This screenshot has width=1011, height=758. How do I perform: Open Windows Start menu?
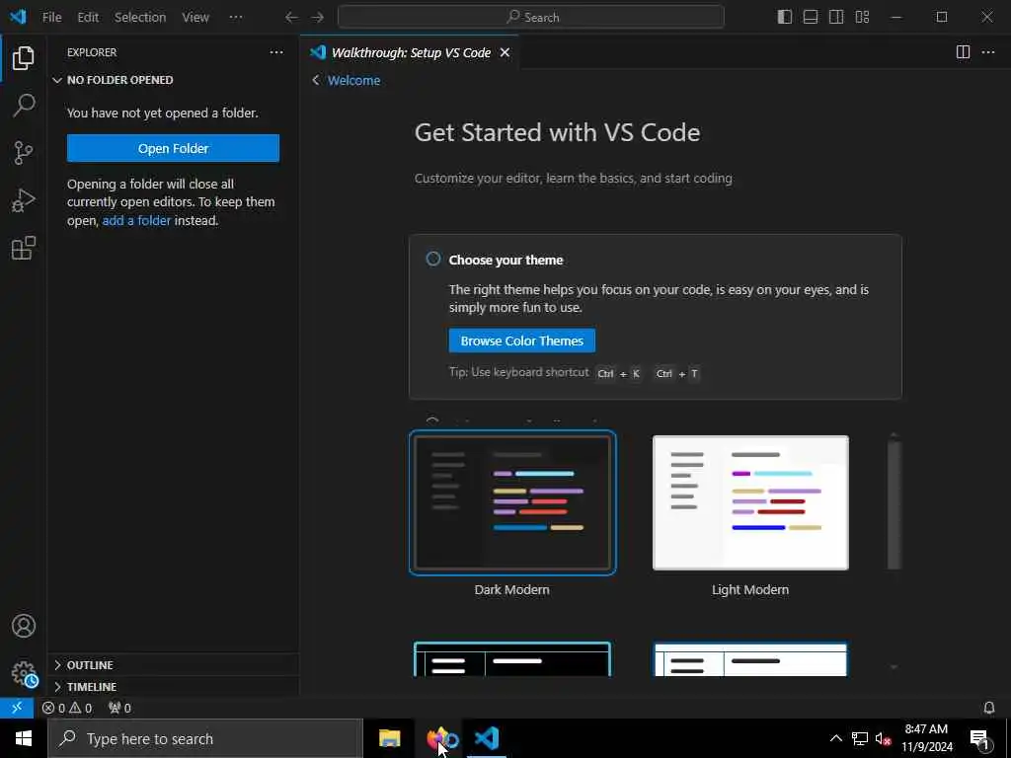(24, 738)
